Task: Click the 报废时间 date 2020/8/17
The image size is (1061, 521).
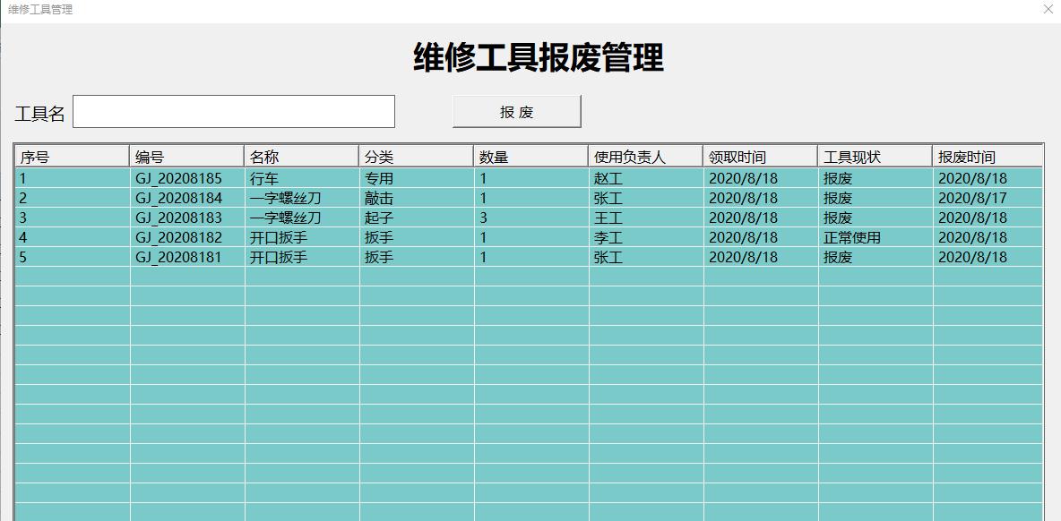Action: 963,198
